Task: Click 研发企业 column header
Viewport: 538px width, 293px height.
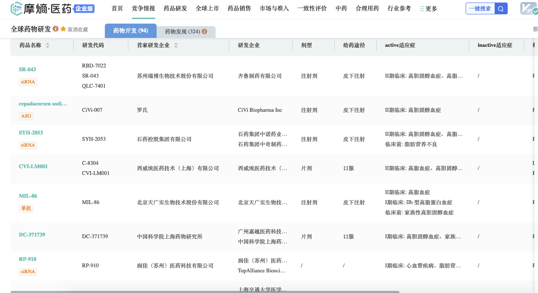Action: coord(249,45)
